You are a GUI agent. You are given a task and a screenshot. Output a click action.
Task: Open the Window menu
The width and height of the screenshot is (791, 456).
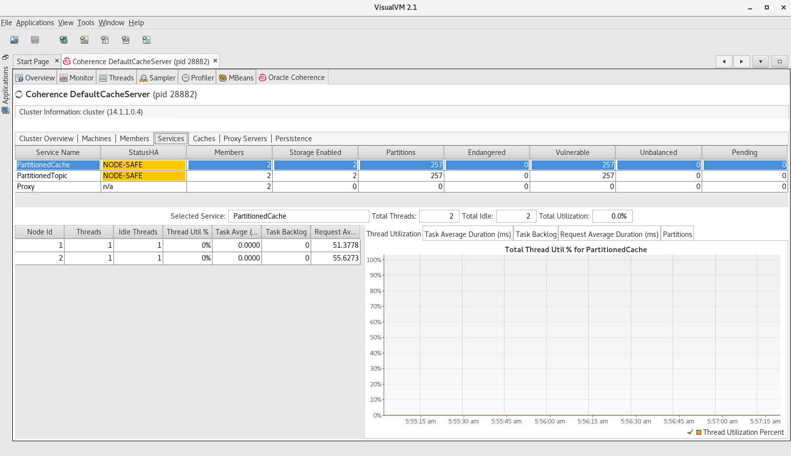point(111,23)
